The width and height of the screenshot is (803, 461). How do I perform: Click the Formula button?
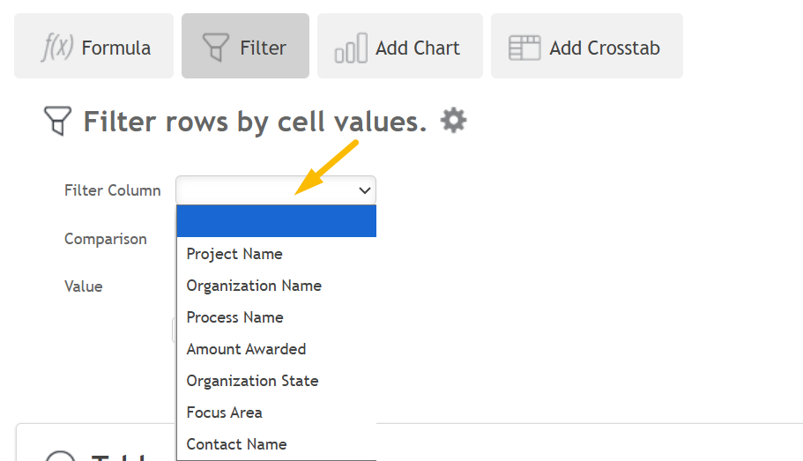pyautogui.click(x=93, y=46)
